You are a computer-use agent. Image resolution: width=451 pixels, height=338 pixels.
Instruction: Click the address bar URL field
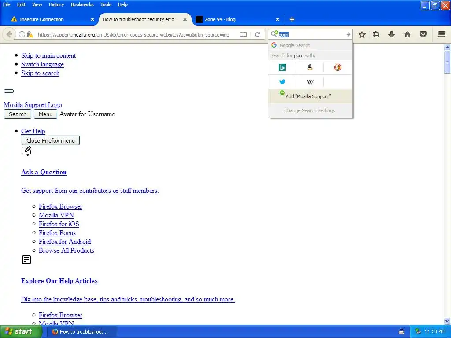[x=134, y=34]
